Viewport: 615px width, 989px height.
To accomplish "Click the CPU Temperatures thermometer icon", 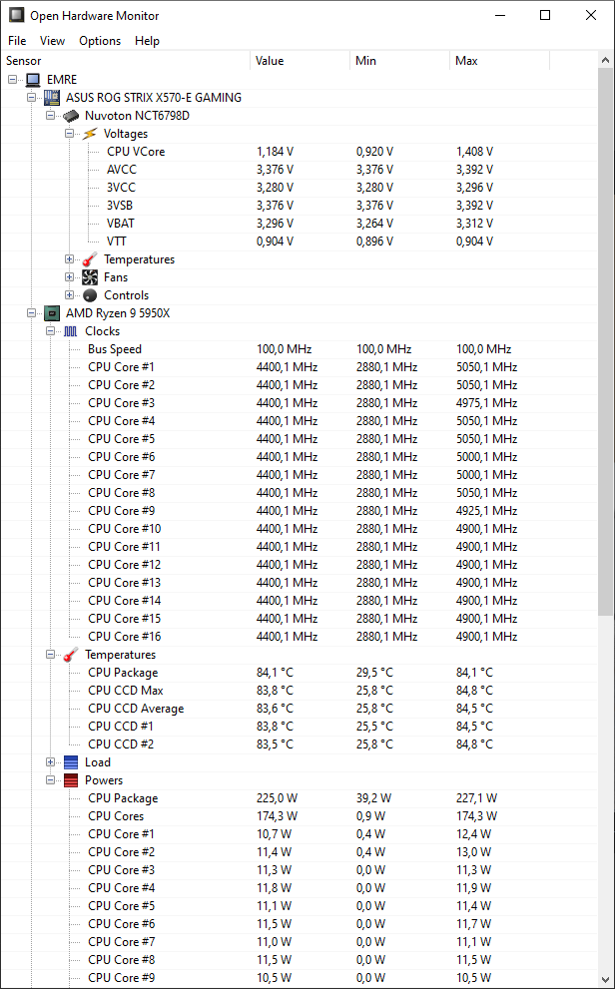I will pyautogui.click(x=71, y=655).
